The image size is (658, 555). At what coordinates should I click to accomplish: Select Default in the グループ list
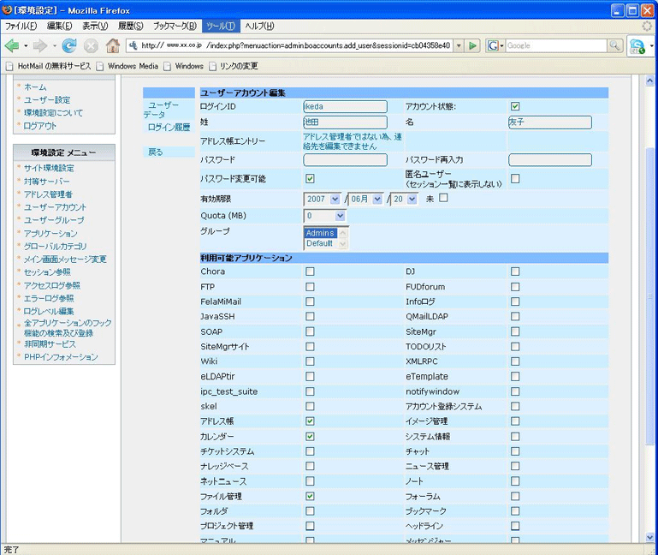point(320,243)
